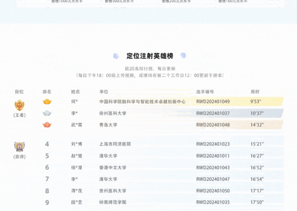Image resolution: width=297 pixels, height=211 pixels.
Task: Click the 王者 tier badge icon
Action: (20, 105)
